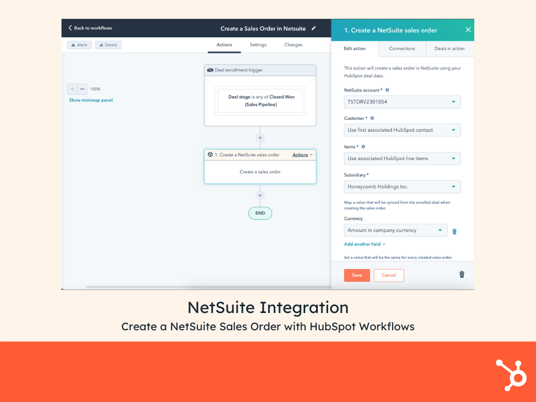The width and height of the screenshot is (536, 402).
Task: Click the handshake icon on Deal enrollment trigger
Action: click(210, 70)
